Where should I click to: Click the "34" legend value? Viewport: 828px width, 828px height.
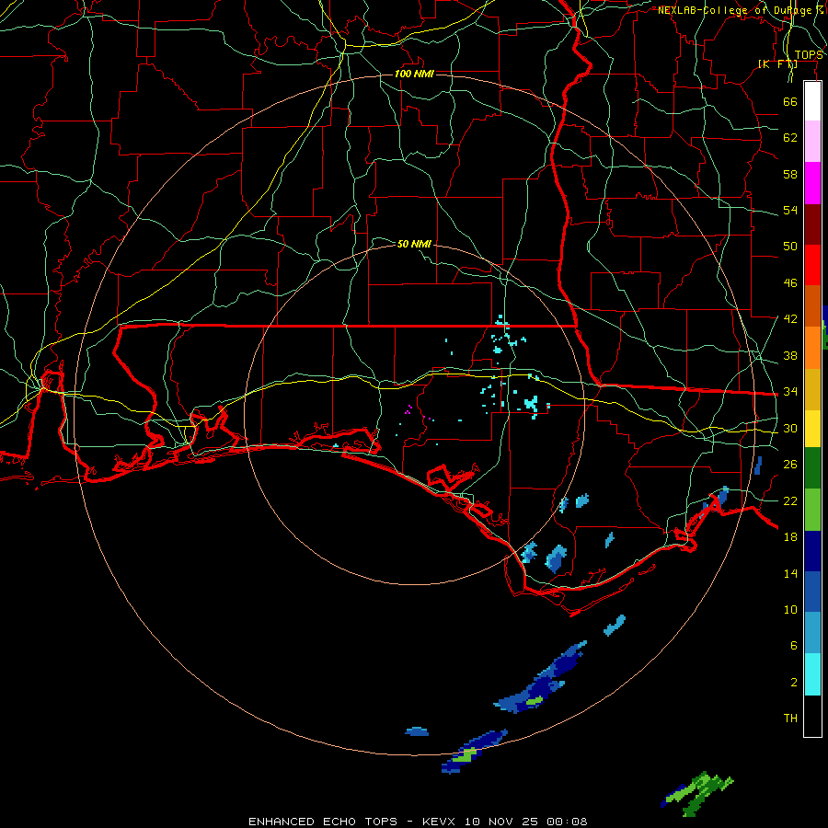pos(790,392)
